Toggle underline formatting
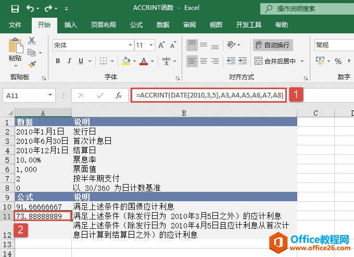Screen dimensions: 354x257 point(81,61)
